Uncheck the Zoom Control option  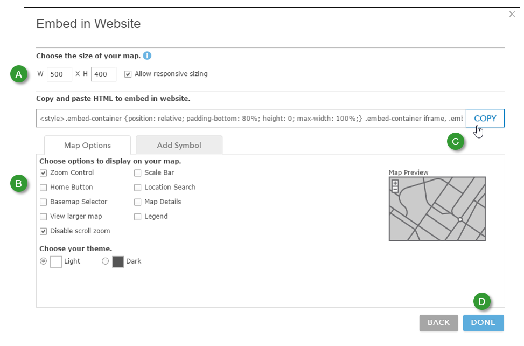[43, 173]
